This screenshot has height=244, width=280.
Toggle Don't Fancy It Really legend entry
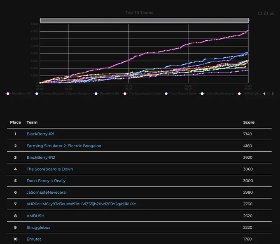(180, 94)
